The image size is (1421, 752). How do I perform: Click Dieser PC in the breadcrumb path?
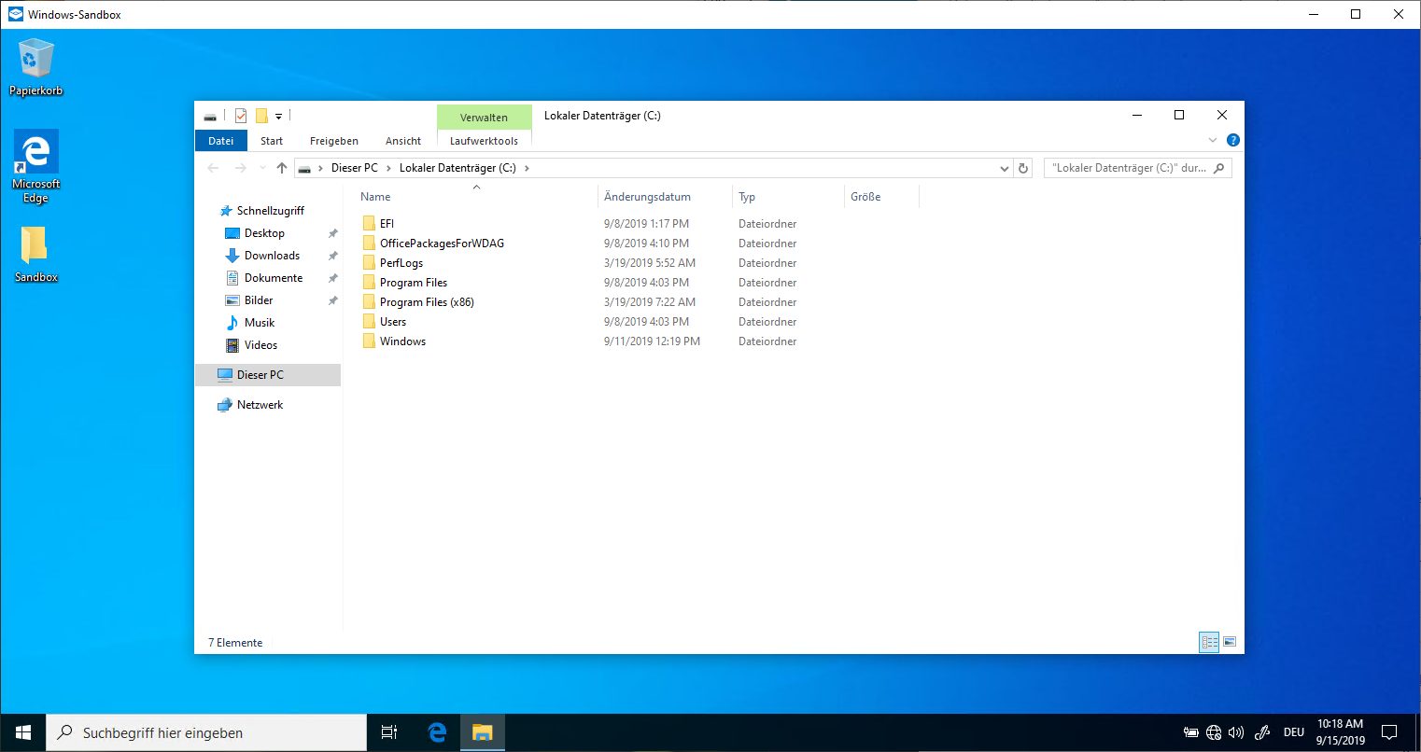point(354,168)
